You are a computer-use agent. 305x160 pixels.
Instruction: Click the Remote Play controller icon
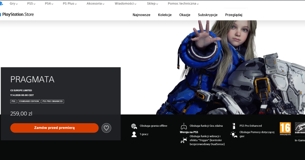pyautogui.click(x=184, y=126)
